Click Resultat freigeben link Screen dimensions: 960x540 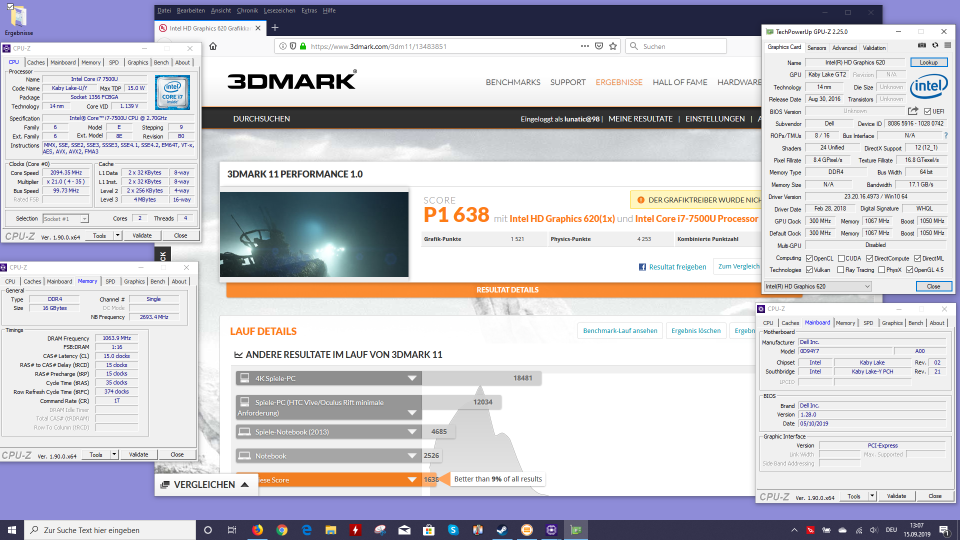(x=672, y=267)
